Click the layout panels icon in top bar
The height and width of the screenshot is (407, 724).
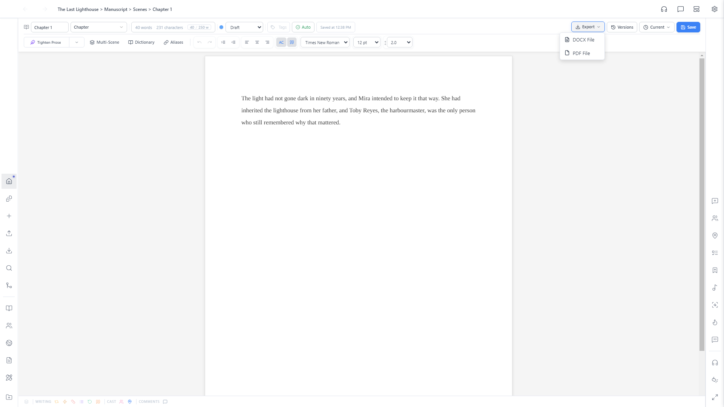click(696, 9)
